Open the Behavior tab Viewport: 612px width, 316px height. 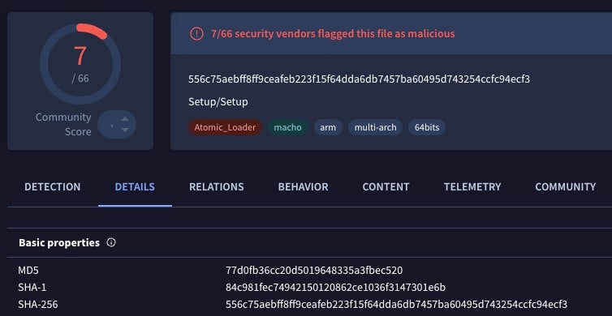[304, 187]
